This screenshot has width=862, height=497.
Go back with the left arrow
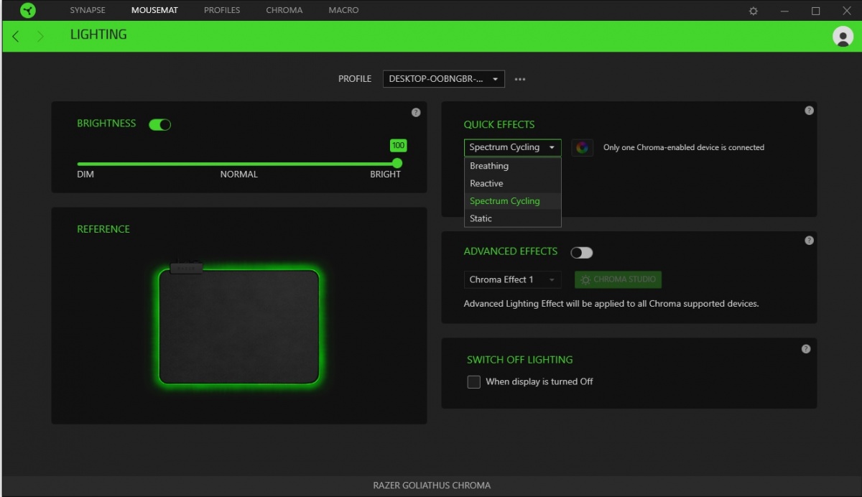(x=16, y=36)
